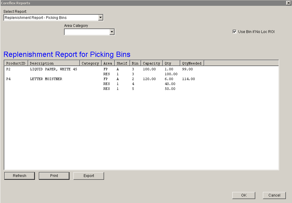This screenshot has width=292, height=203.
Task: Click the Export button
Action: click(x=89, y=176)
